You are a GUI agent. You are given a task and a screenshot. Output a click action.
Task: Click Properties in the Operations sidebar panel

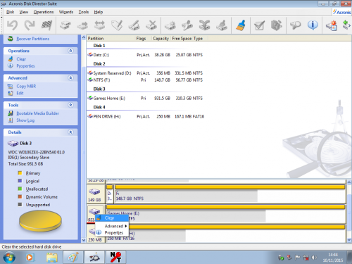coord(25,66)
